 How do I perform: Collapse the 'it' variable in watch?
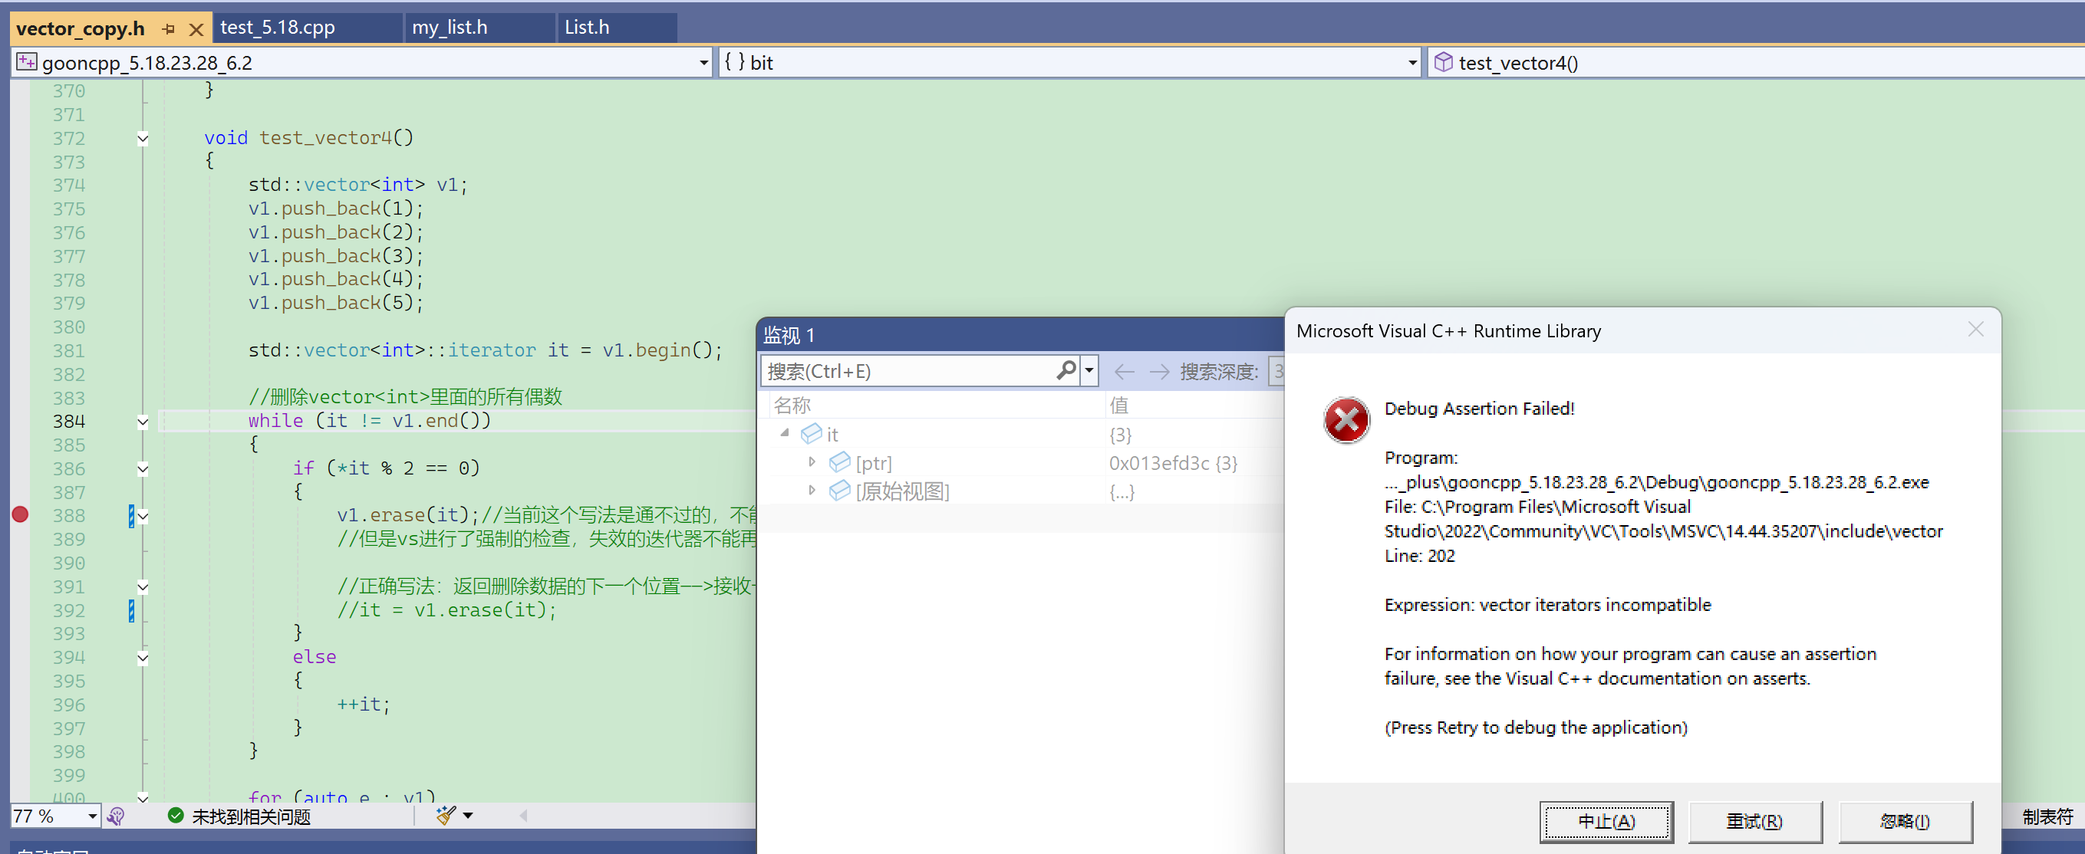point(784,433)
